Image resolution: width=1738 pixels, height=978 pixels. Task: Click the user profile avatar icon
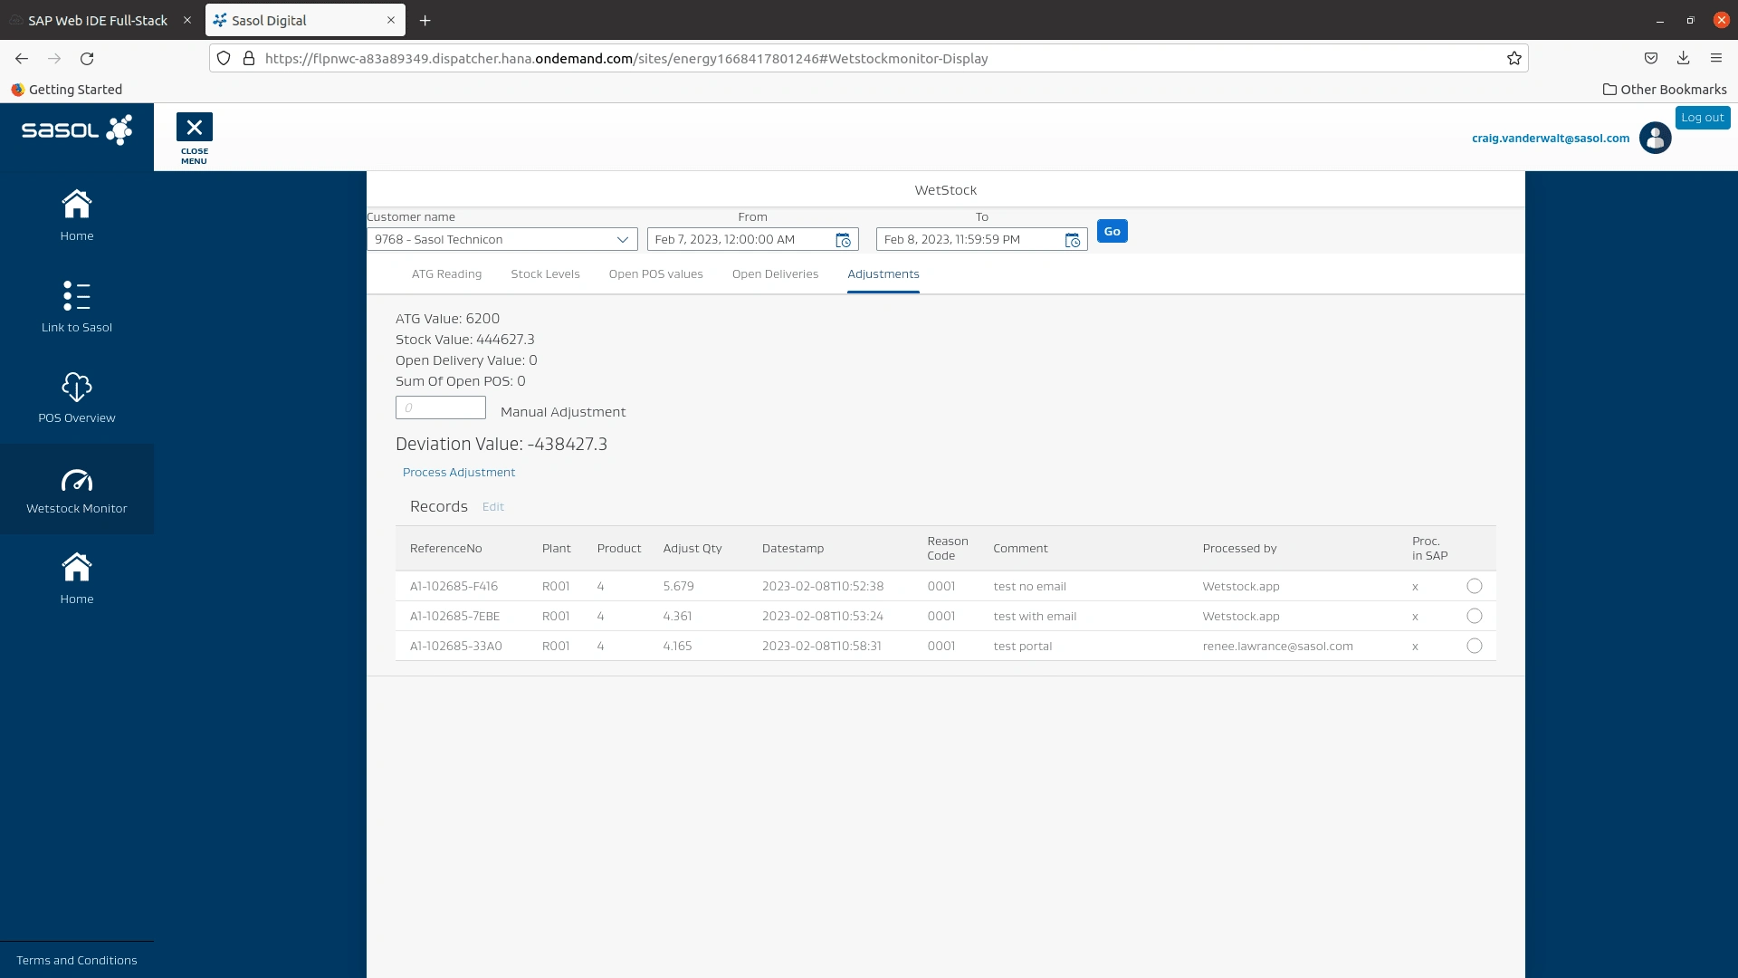(1655, 139)
